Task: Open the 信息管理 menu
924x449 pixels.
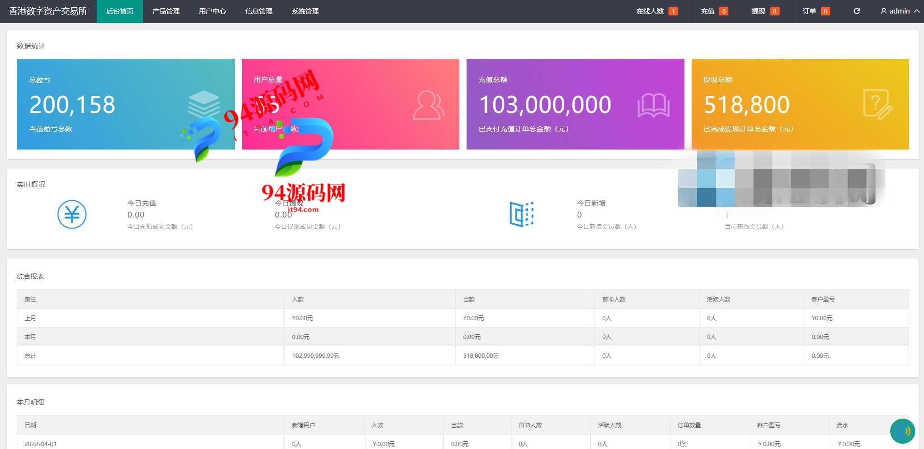Action: pos(259,12)
